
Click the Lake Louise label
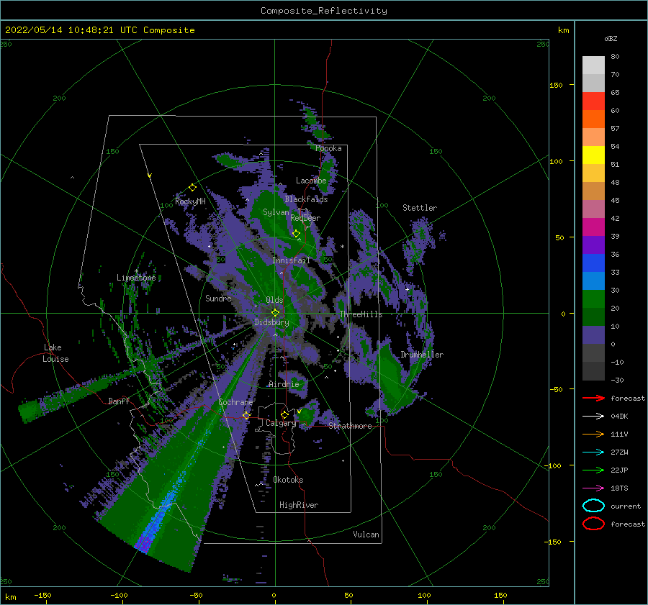[55, 353]
